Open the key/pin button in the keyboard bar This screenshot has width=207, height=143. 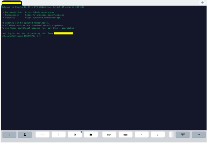[59, 134]
